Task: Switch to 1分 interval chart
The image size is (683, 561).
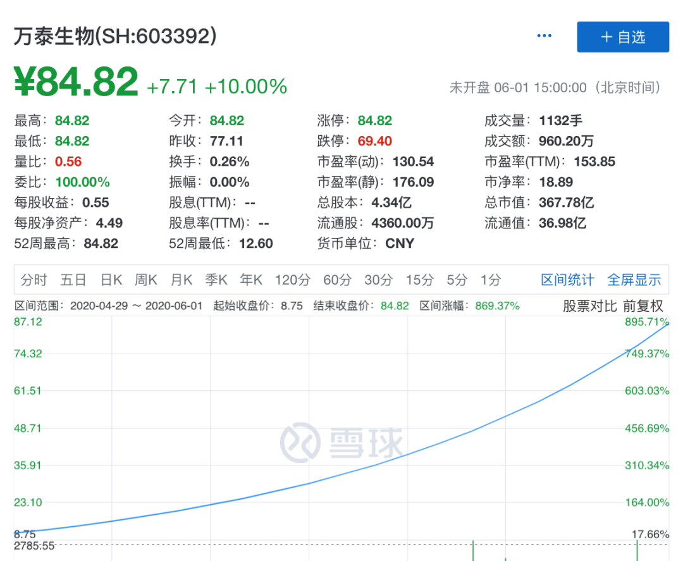Action: tap(490, 280)
